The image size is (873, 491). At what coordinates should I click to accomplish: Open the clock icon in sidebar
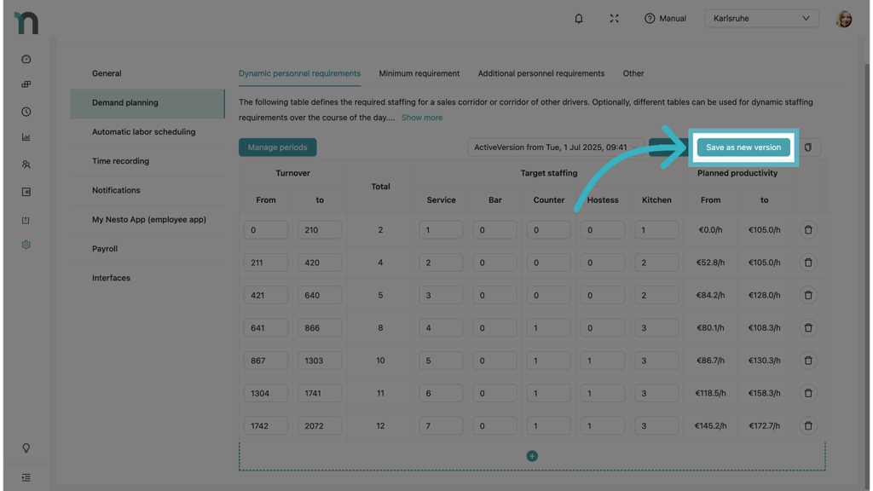[x=26, y=112]
